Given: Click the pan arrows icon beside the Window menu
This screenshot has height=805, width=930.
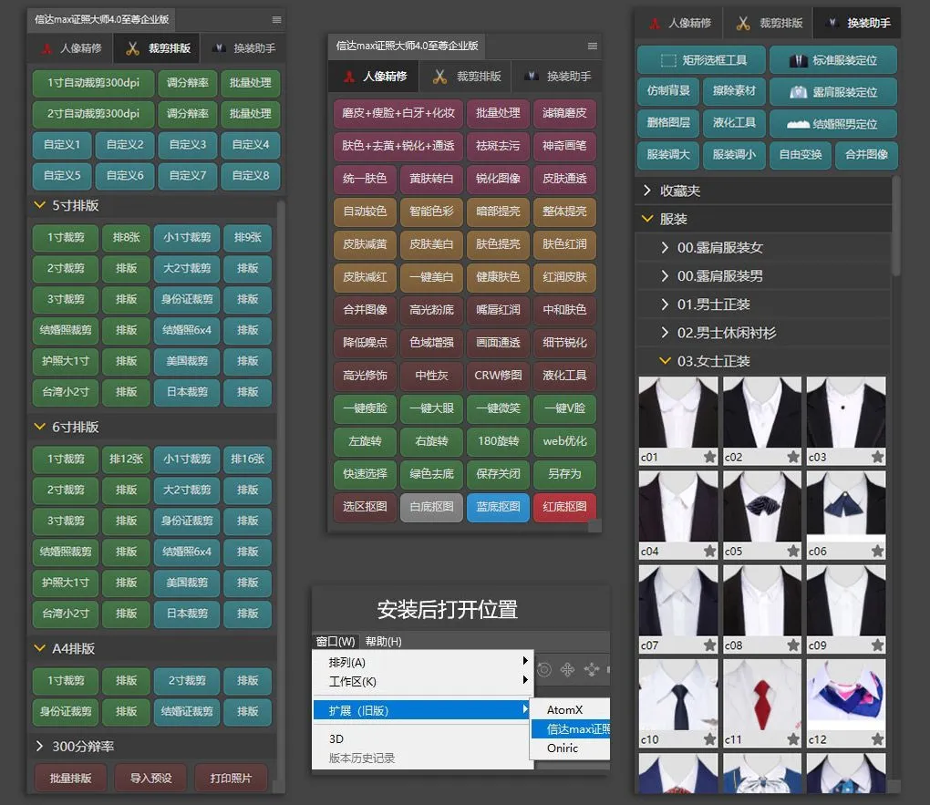Looking at the screenshot, I should 567,669.
